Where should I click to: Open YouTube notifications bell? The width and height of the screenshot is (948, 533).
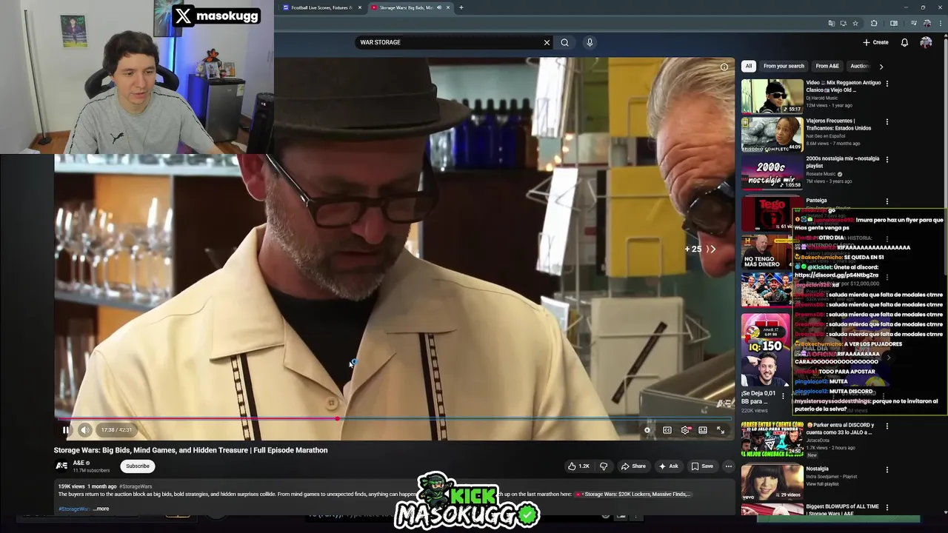point(904,42)
